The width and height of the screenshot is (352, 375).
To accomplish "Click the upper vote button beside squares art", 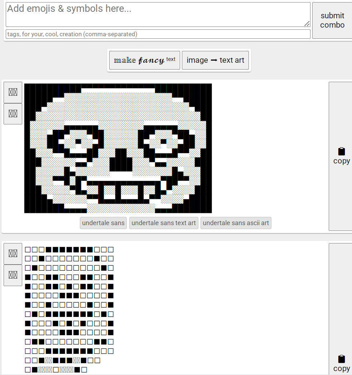I will (13, 254).
